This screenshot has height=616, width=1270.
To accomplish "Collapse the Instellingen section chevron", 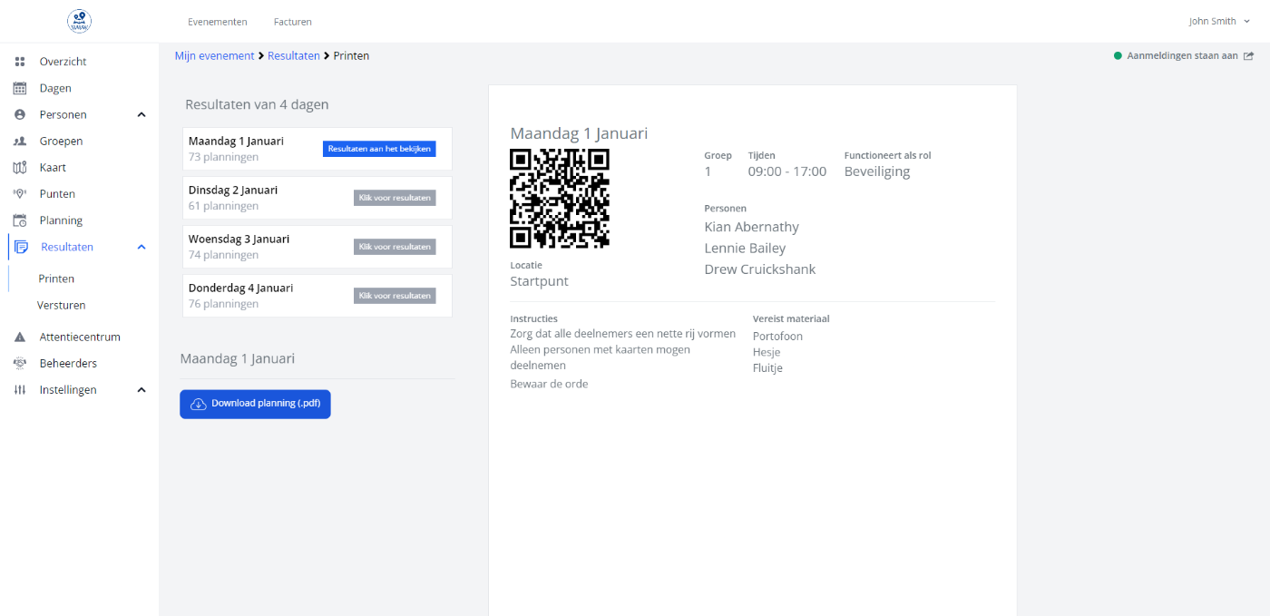I will click(x=142, y=390).
